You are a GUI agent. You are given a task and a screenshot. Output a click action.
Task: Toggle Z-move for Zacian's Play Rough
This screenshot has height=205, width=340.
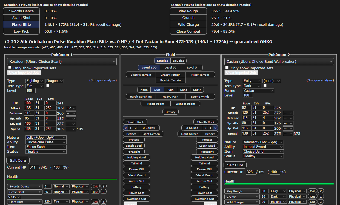tap(321, 191)
